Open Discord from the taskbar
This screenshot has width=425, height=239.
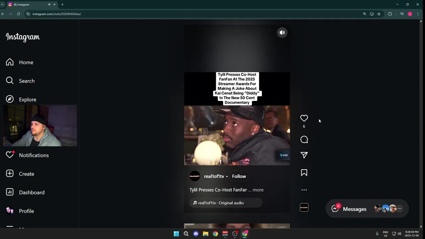click(196, 234)
